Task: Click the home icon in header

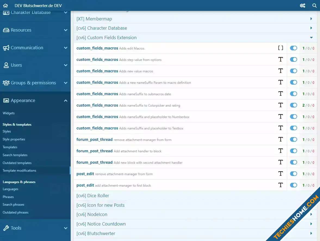Action: tap(5, 5)
